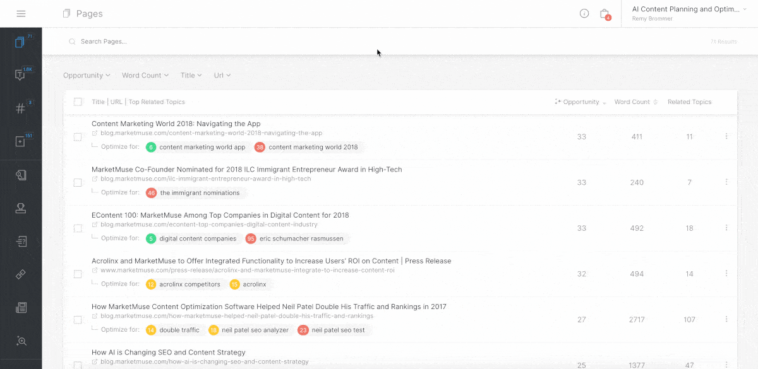Check the MarketMuse Co-Founder Nominated row

78,182
